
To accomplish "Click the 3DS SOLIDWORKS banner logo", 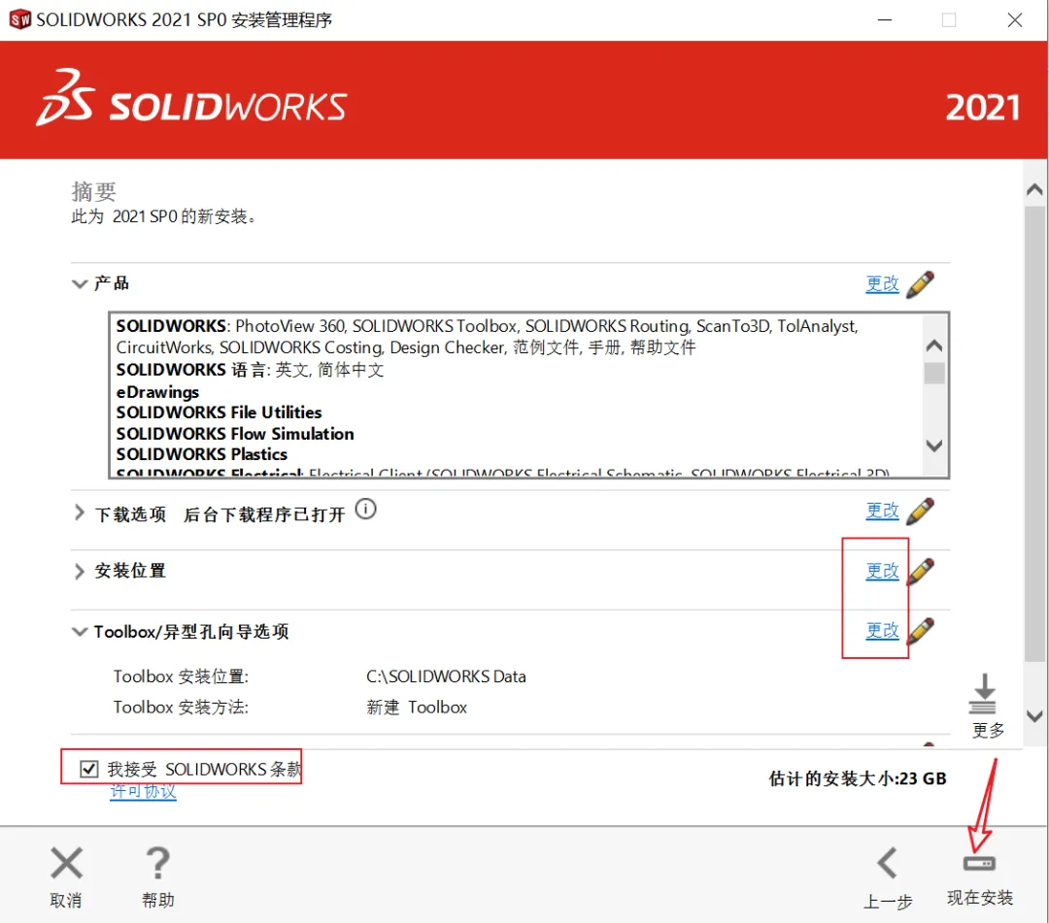I will (x=191, y=99).
